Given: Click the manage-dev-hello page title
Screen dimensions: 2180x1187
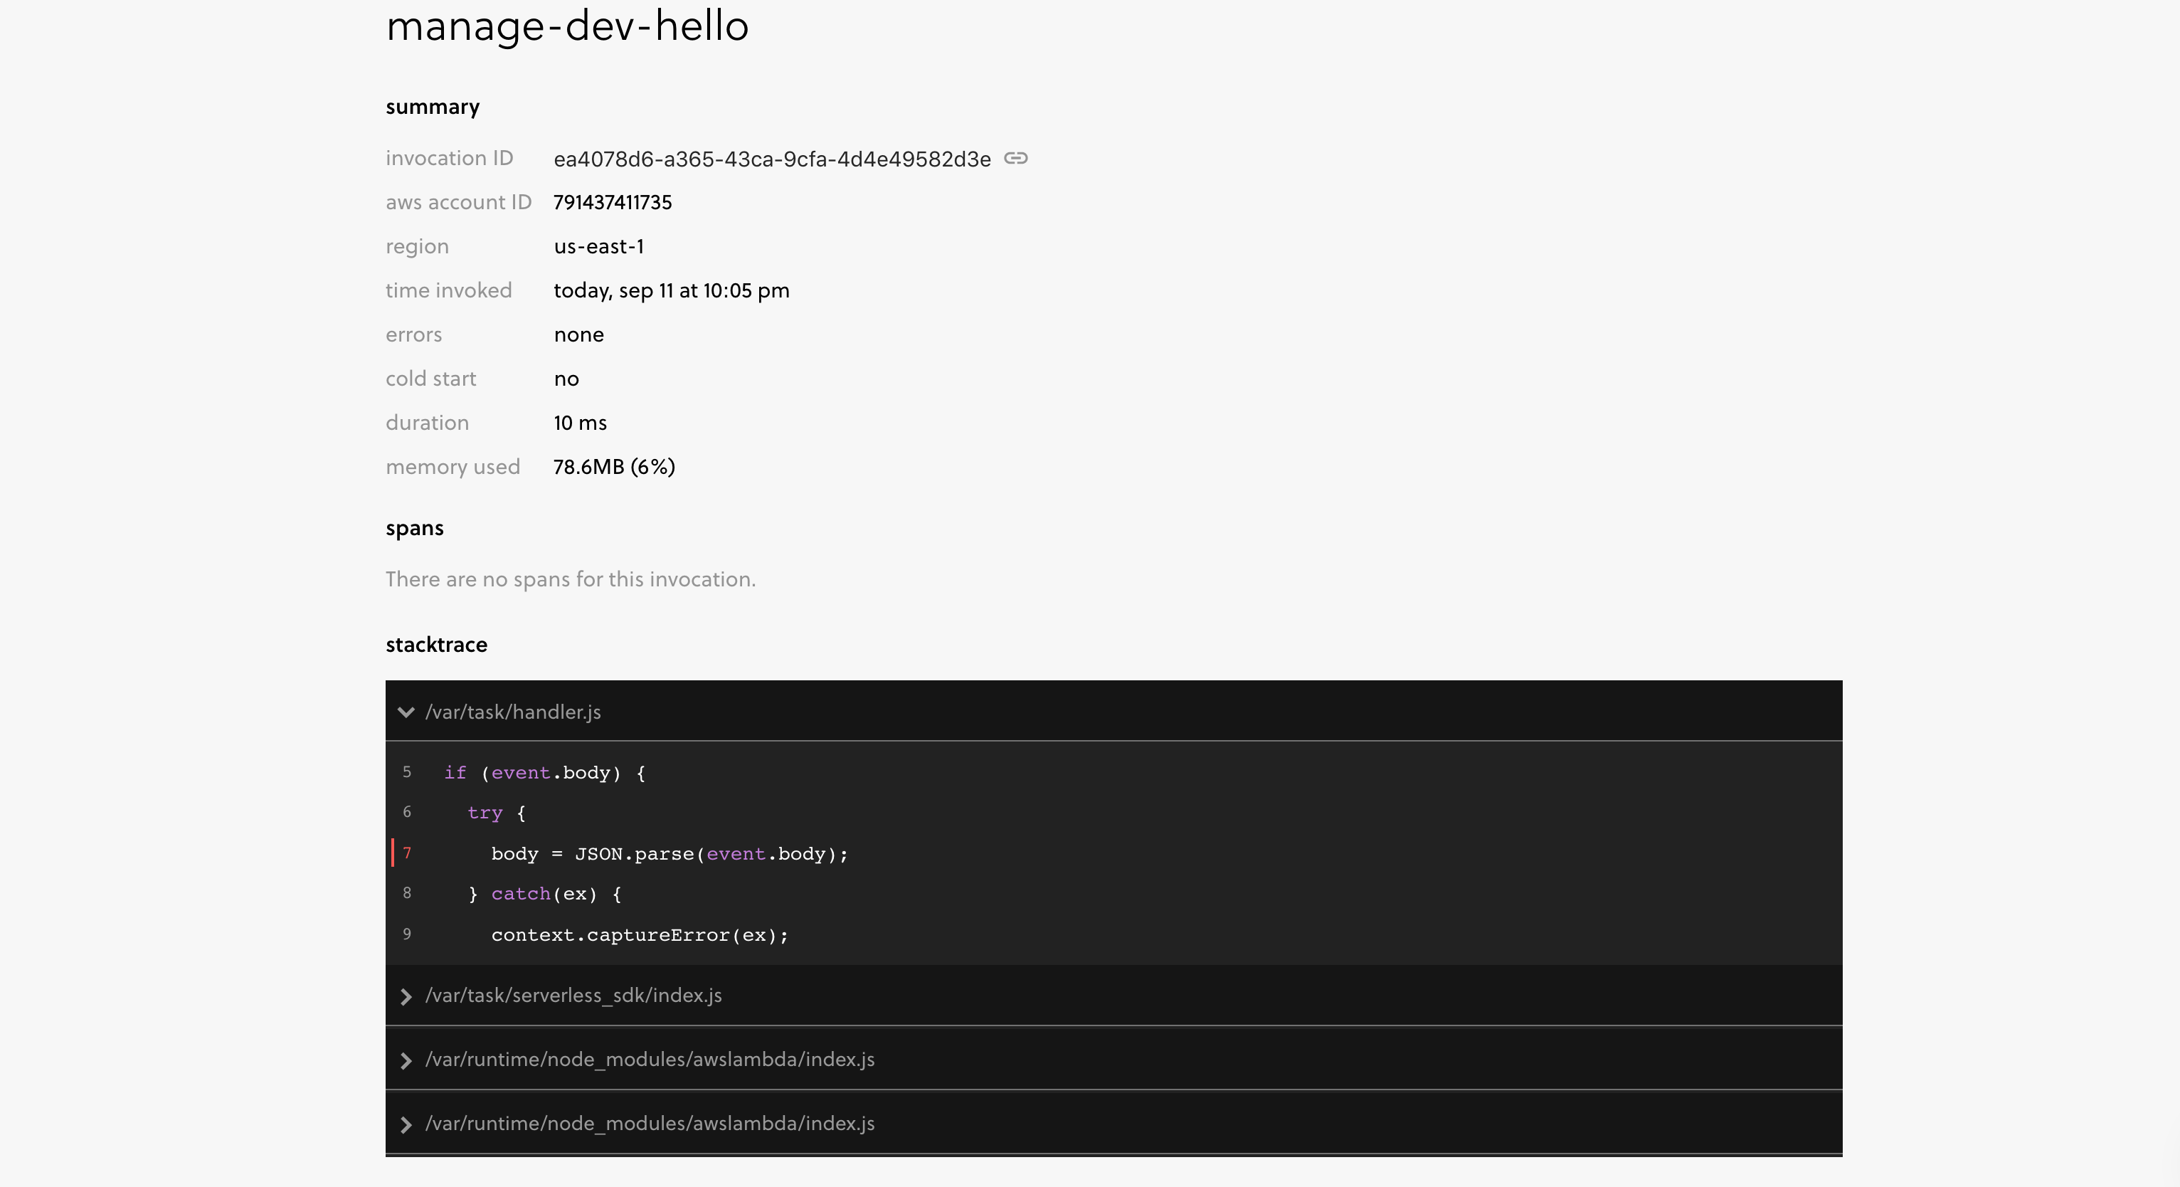Looking at the screenshot, I should (567, 26).
